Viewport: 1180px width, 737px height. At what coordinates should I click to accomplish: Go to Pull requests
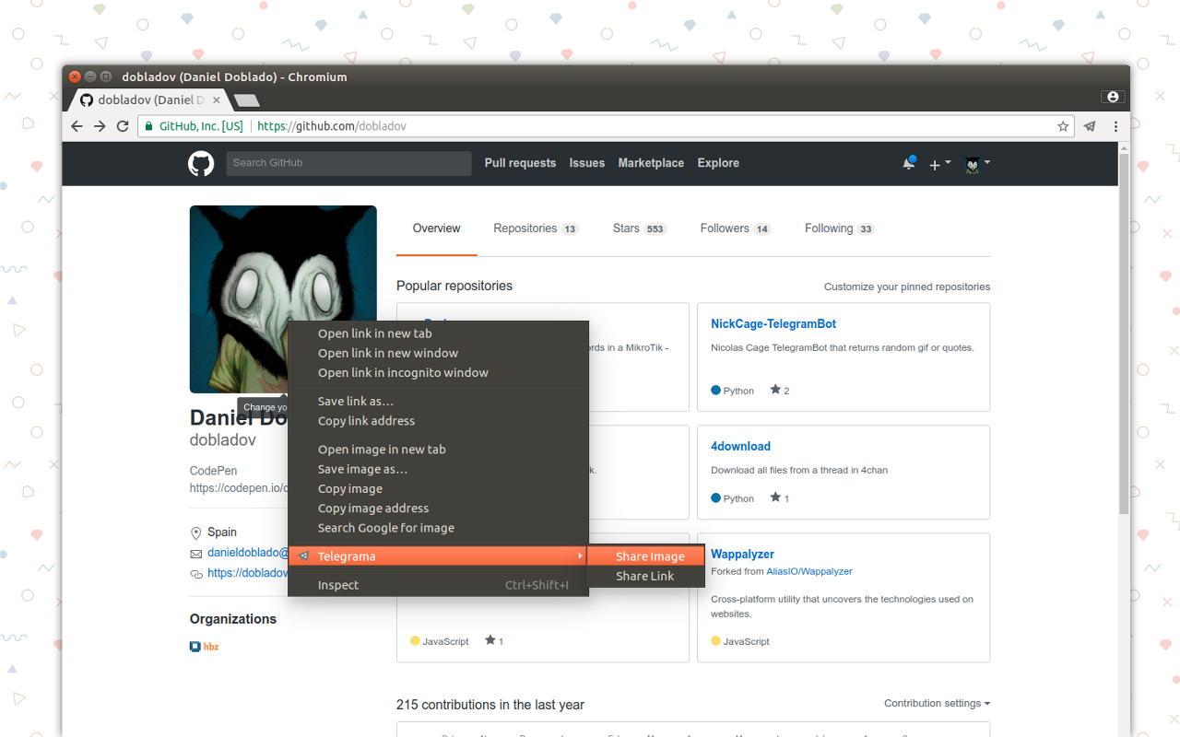(x=520, y=163)
